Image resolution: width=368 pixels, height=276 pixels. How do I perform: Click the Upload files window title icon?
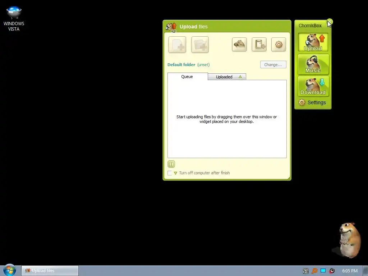(171, 27)
